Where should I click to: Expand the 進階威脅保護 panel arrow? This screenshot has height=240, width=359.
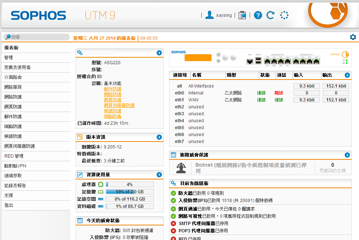(347, 155)
